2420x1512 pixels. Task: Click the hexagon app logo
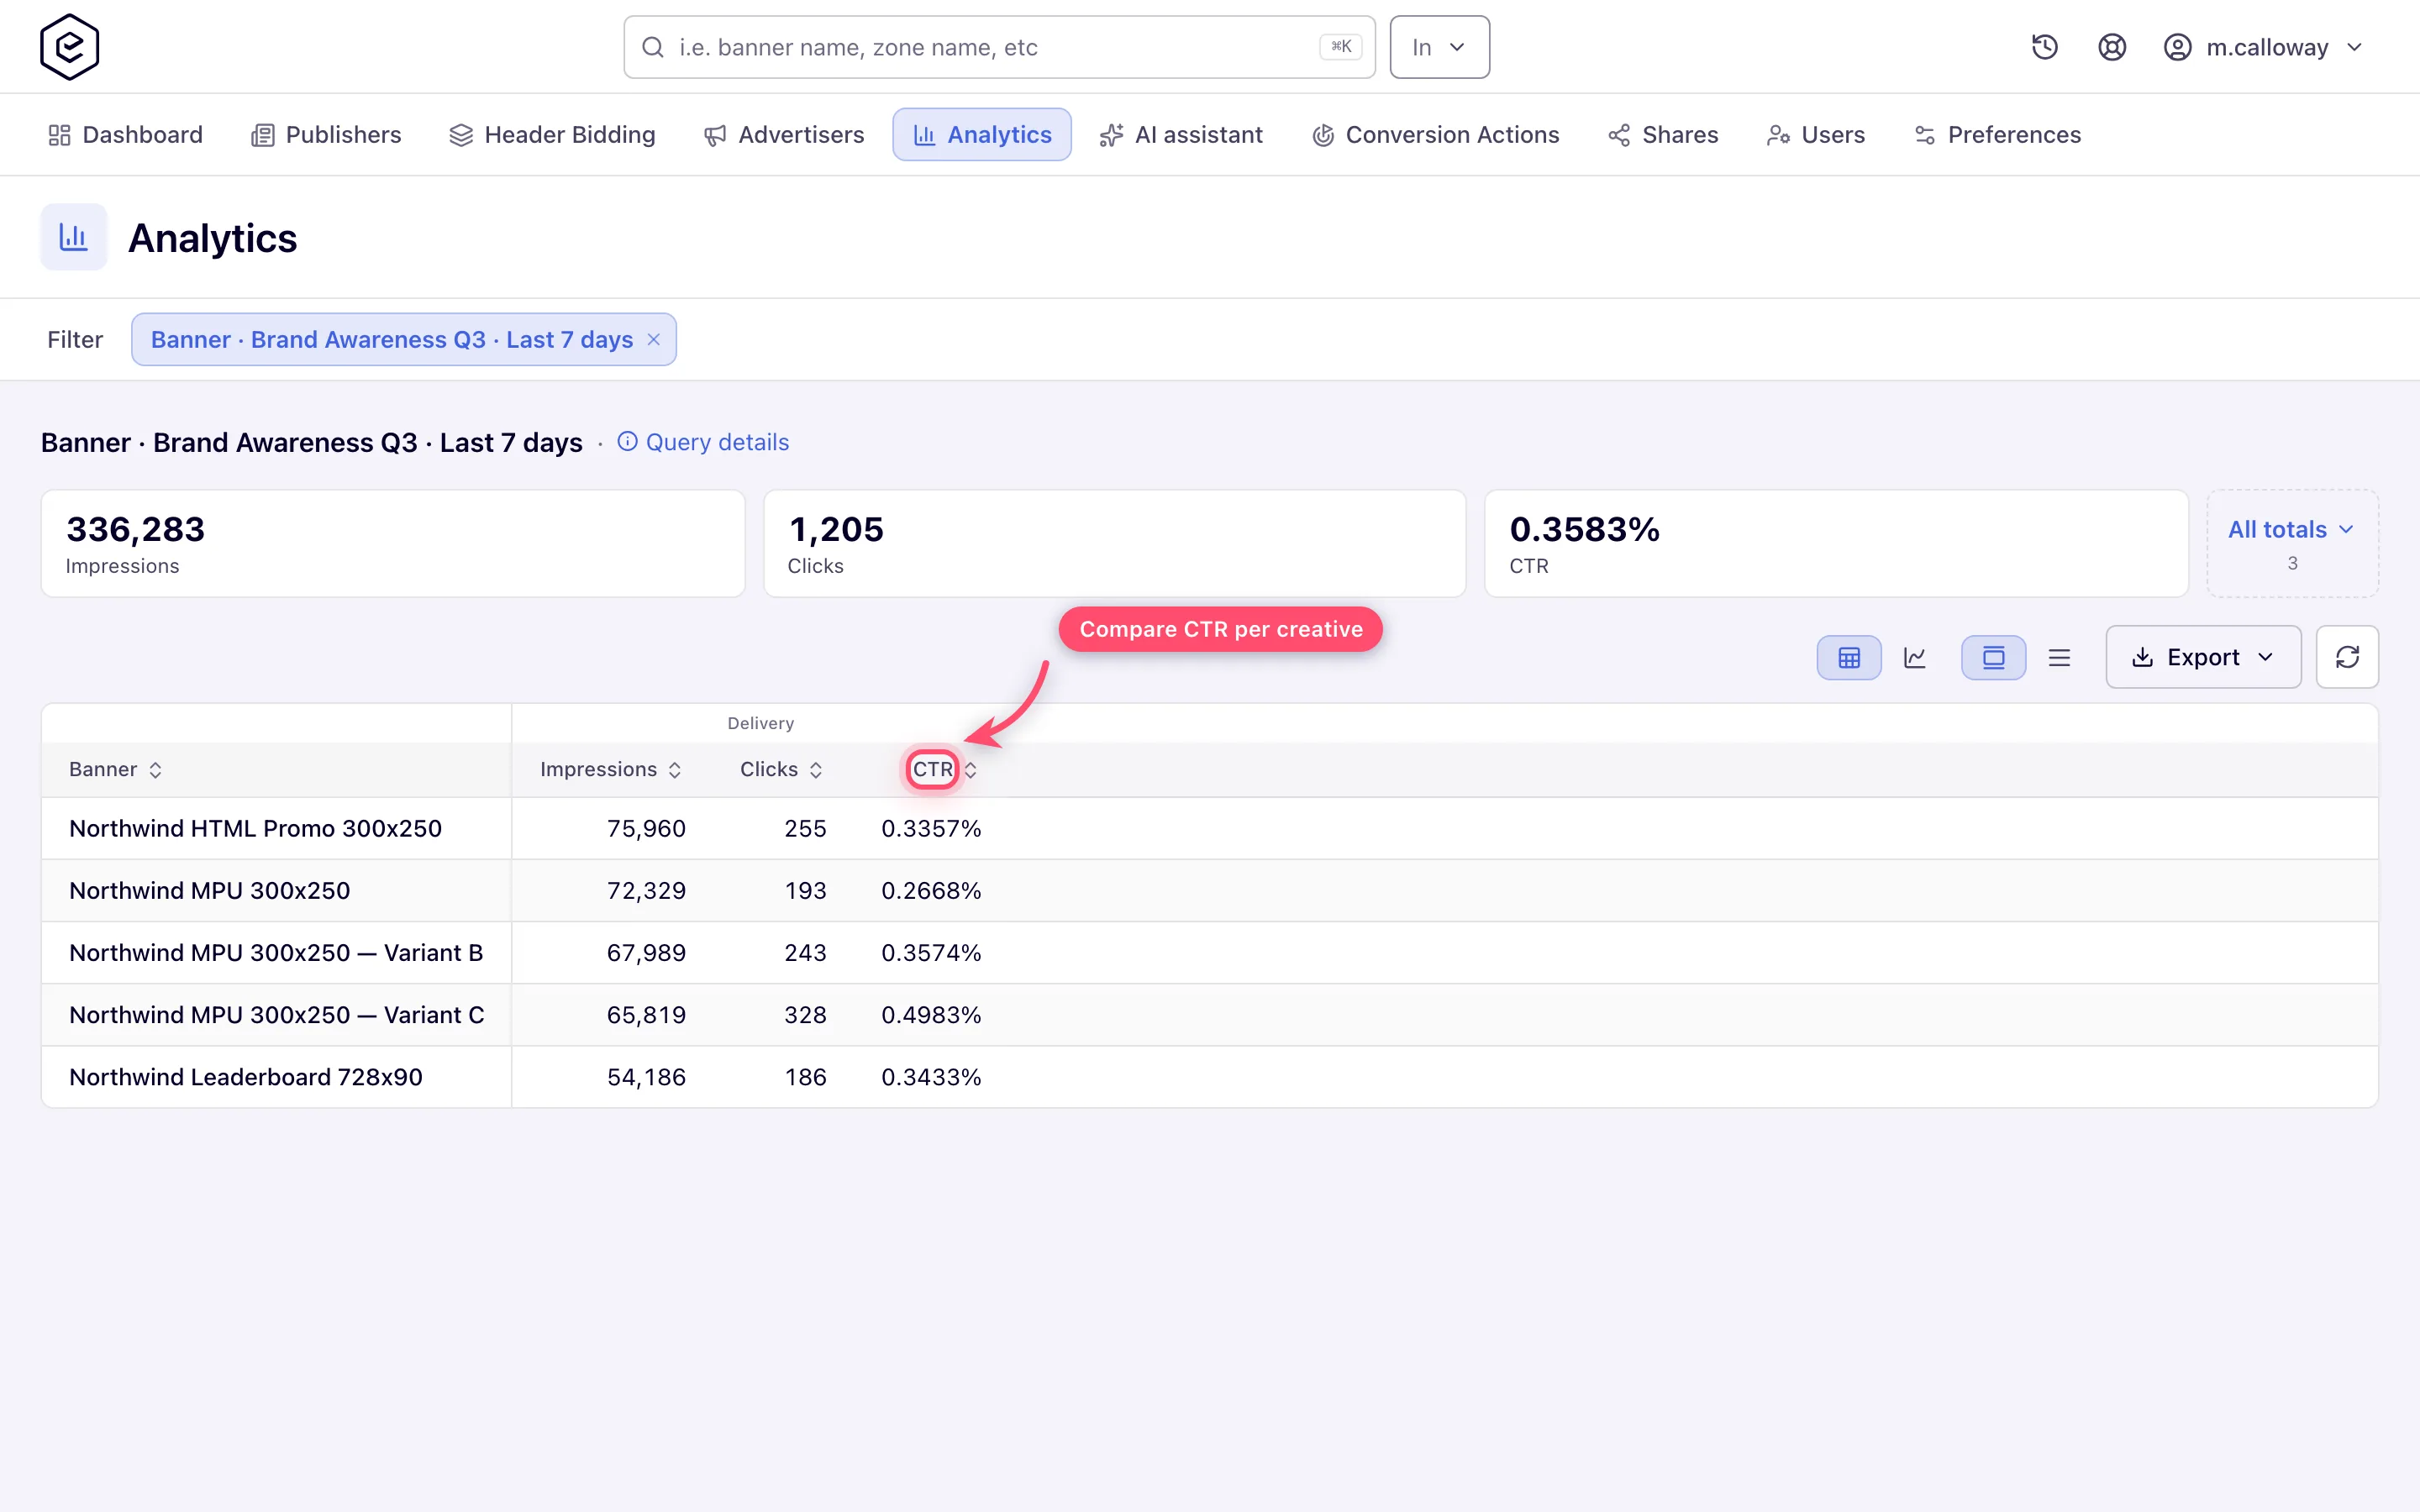tap(69, 47)
